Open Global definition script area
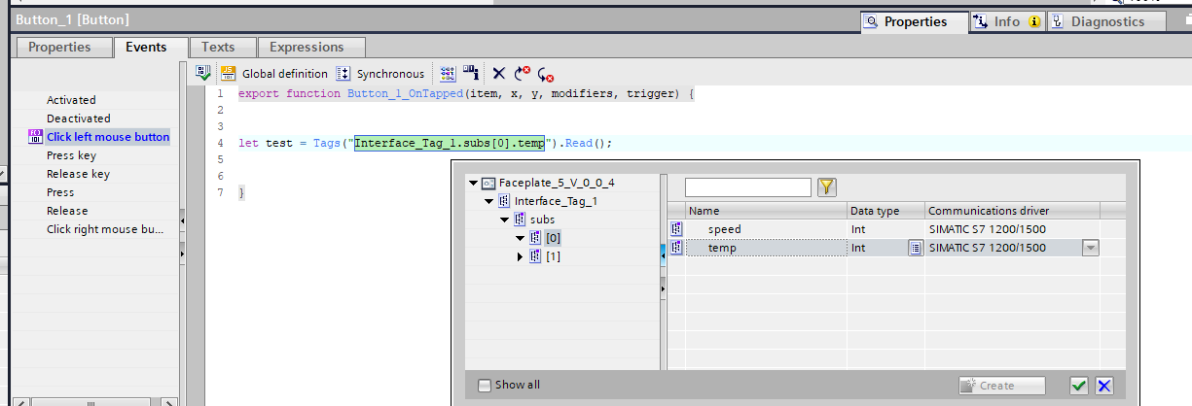Image resolution: width=1192 pixels, height=406 pixels. click(274, 74)
